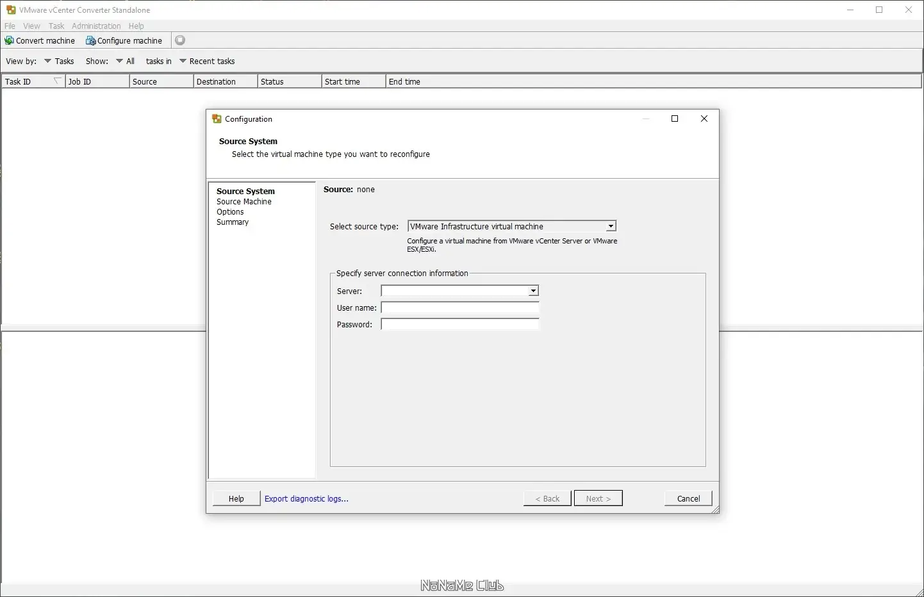Maximize the Configuration dialog
This screenshot has width=924, height=597.
675,119
